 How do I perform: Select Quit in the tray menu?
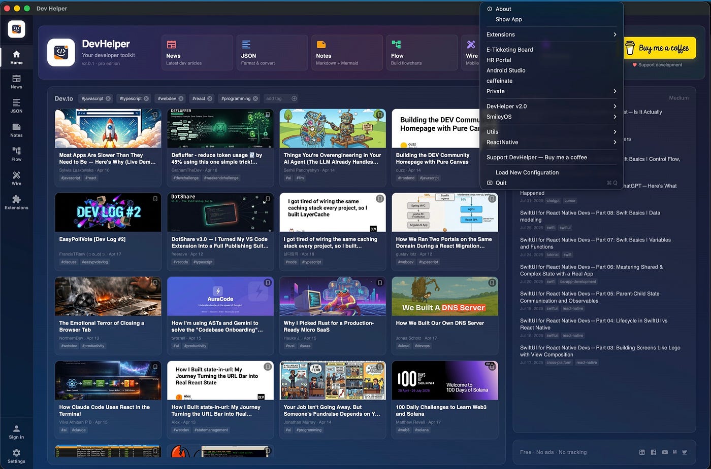point(552,183)
